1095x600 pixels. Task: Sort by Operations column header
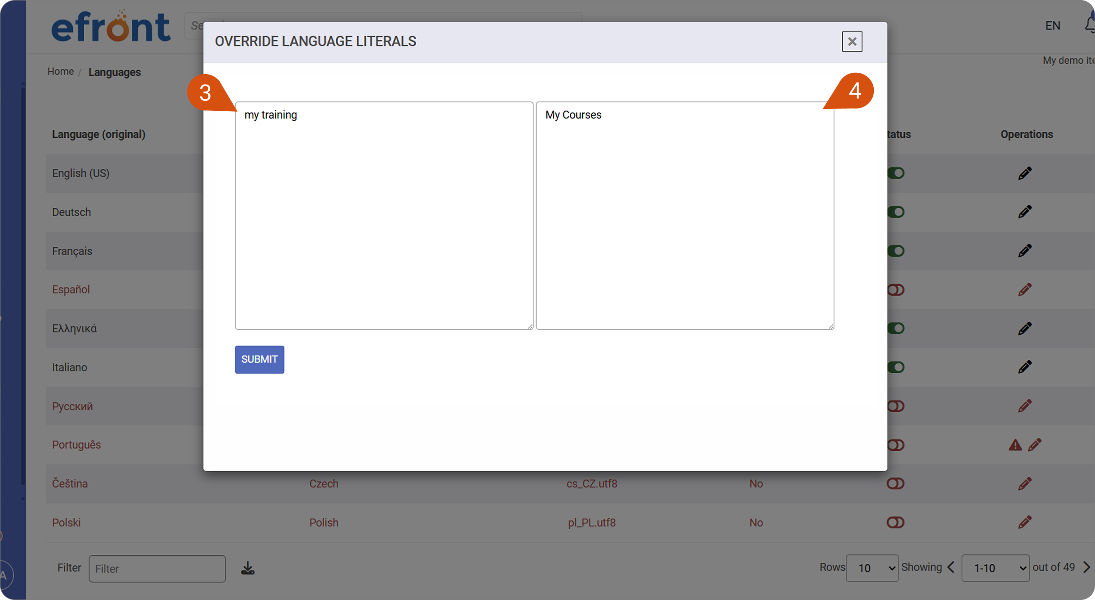(x=1027, y=135)
